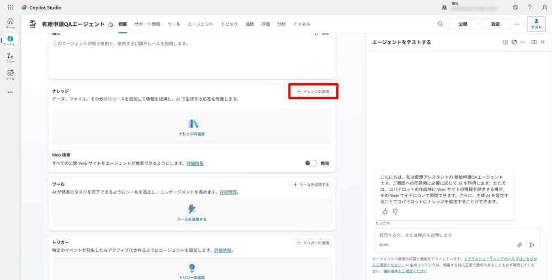Click the search magnifier icon

coord(440,24)
